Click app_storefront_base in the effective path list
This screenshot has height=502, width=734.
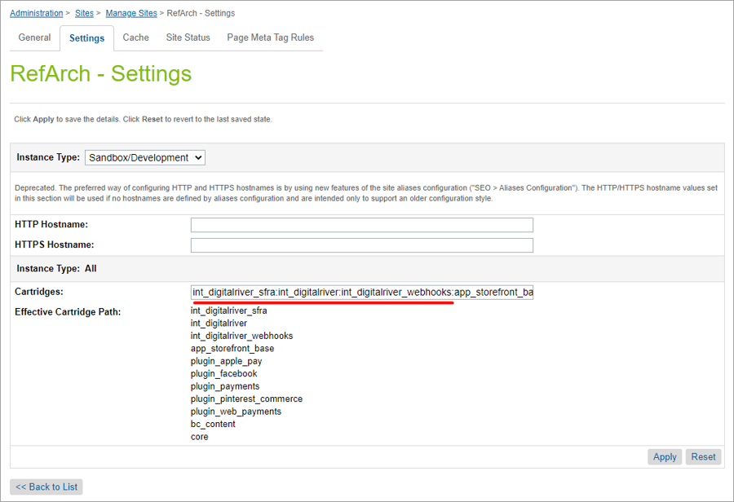(x=232, y=349)
